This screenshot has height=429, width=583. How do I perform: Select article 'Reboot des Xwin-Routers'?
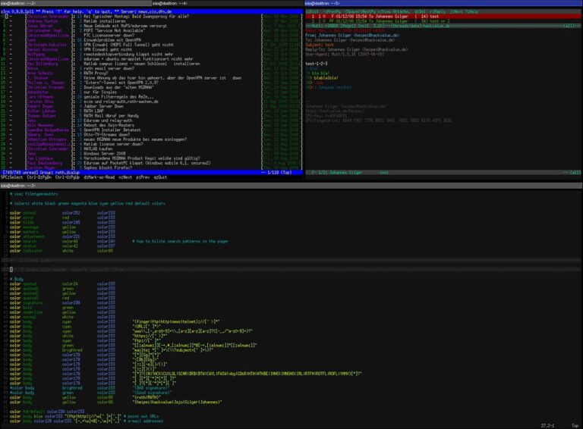coord(109,125)
